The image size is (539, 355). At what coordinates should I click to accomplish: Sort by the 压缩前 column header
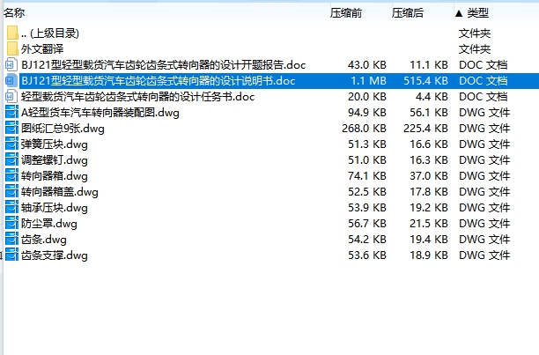(x=346, y=13)
